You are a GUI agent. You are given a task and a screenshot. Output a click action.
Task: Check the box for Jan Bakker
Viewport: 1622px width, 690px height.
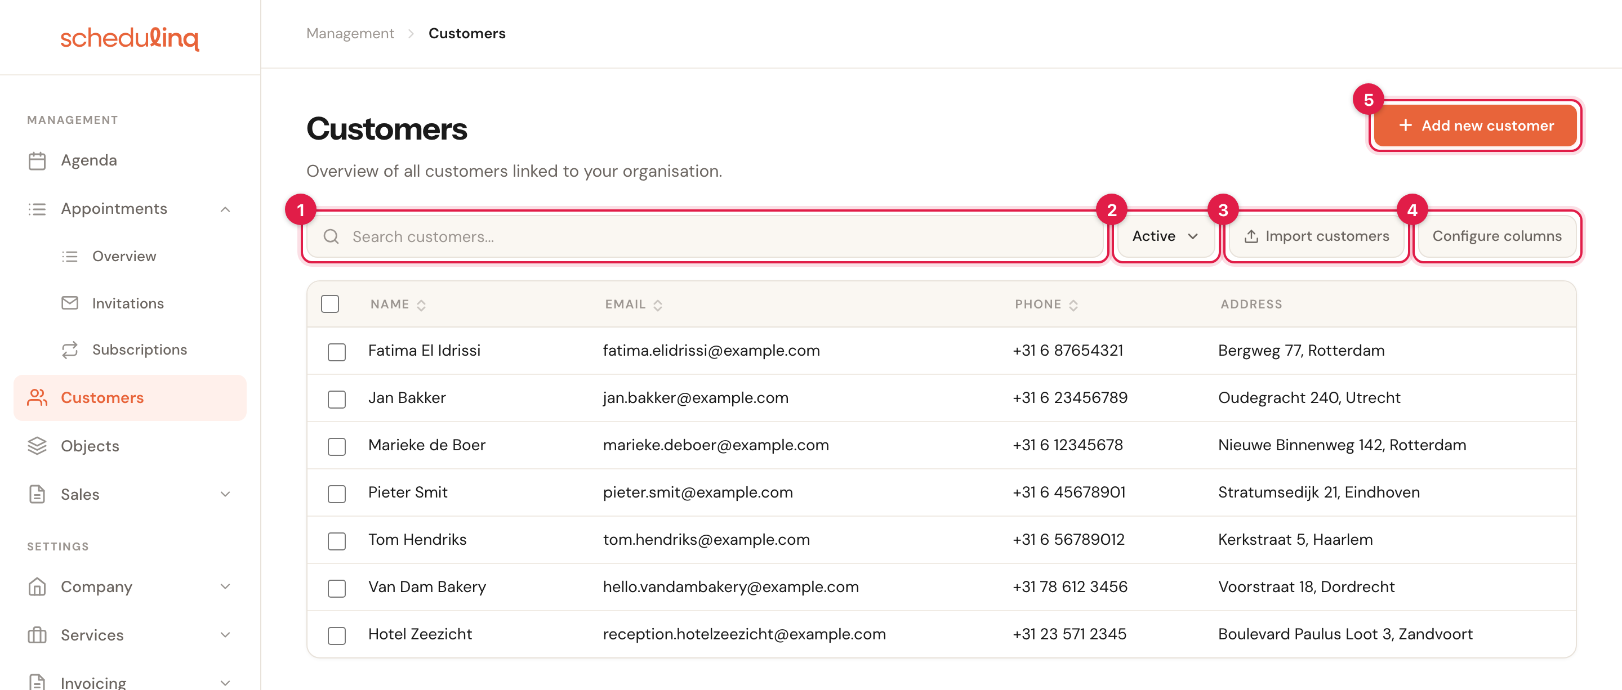click(337, 399)
